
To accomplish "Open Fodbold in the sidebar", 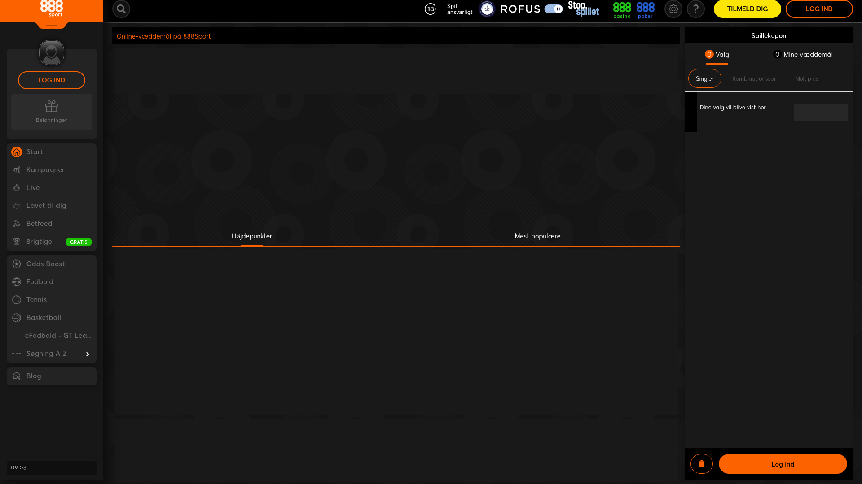I will click(40, 282).
